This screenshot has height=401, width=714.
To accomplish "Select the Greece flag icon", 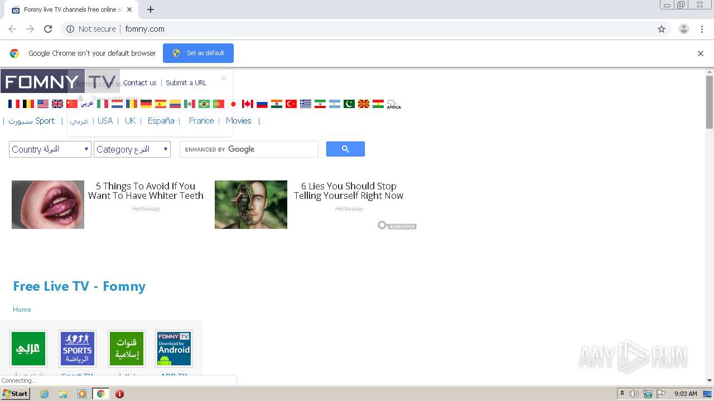I will pyautogui.click(x=306, y=104).
